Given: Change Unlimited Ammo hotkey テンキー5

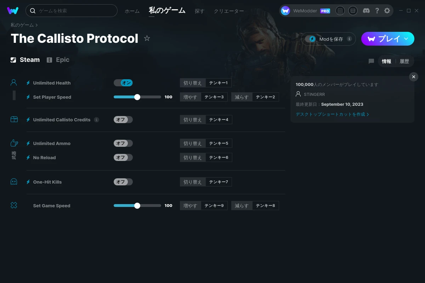Looking at the screenshot, I should pyautogui.click(x=219, y=143).
